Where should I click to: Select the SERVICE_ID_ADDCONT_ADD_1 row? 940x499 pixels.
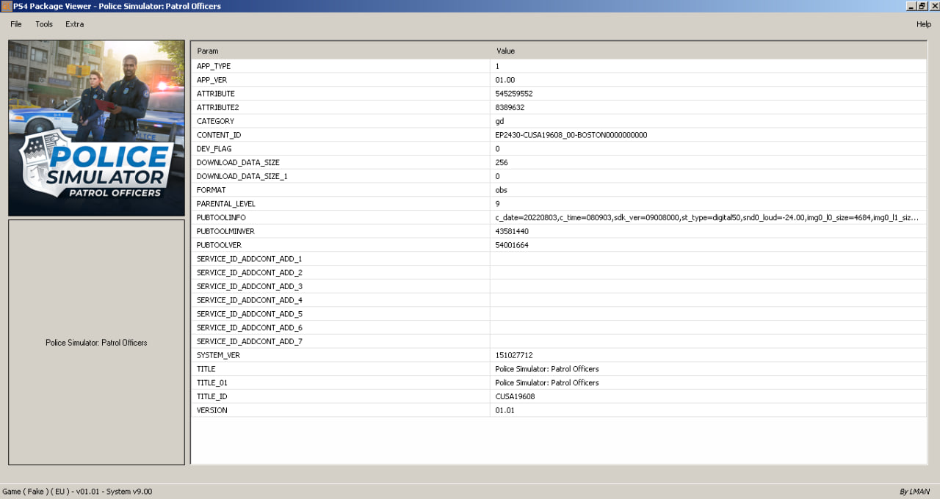559,259
